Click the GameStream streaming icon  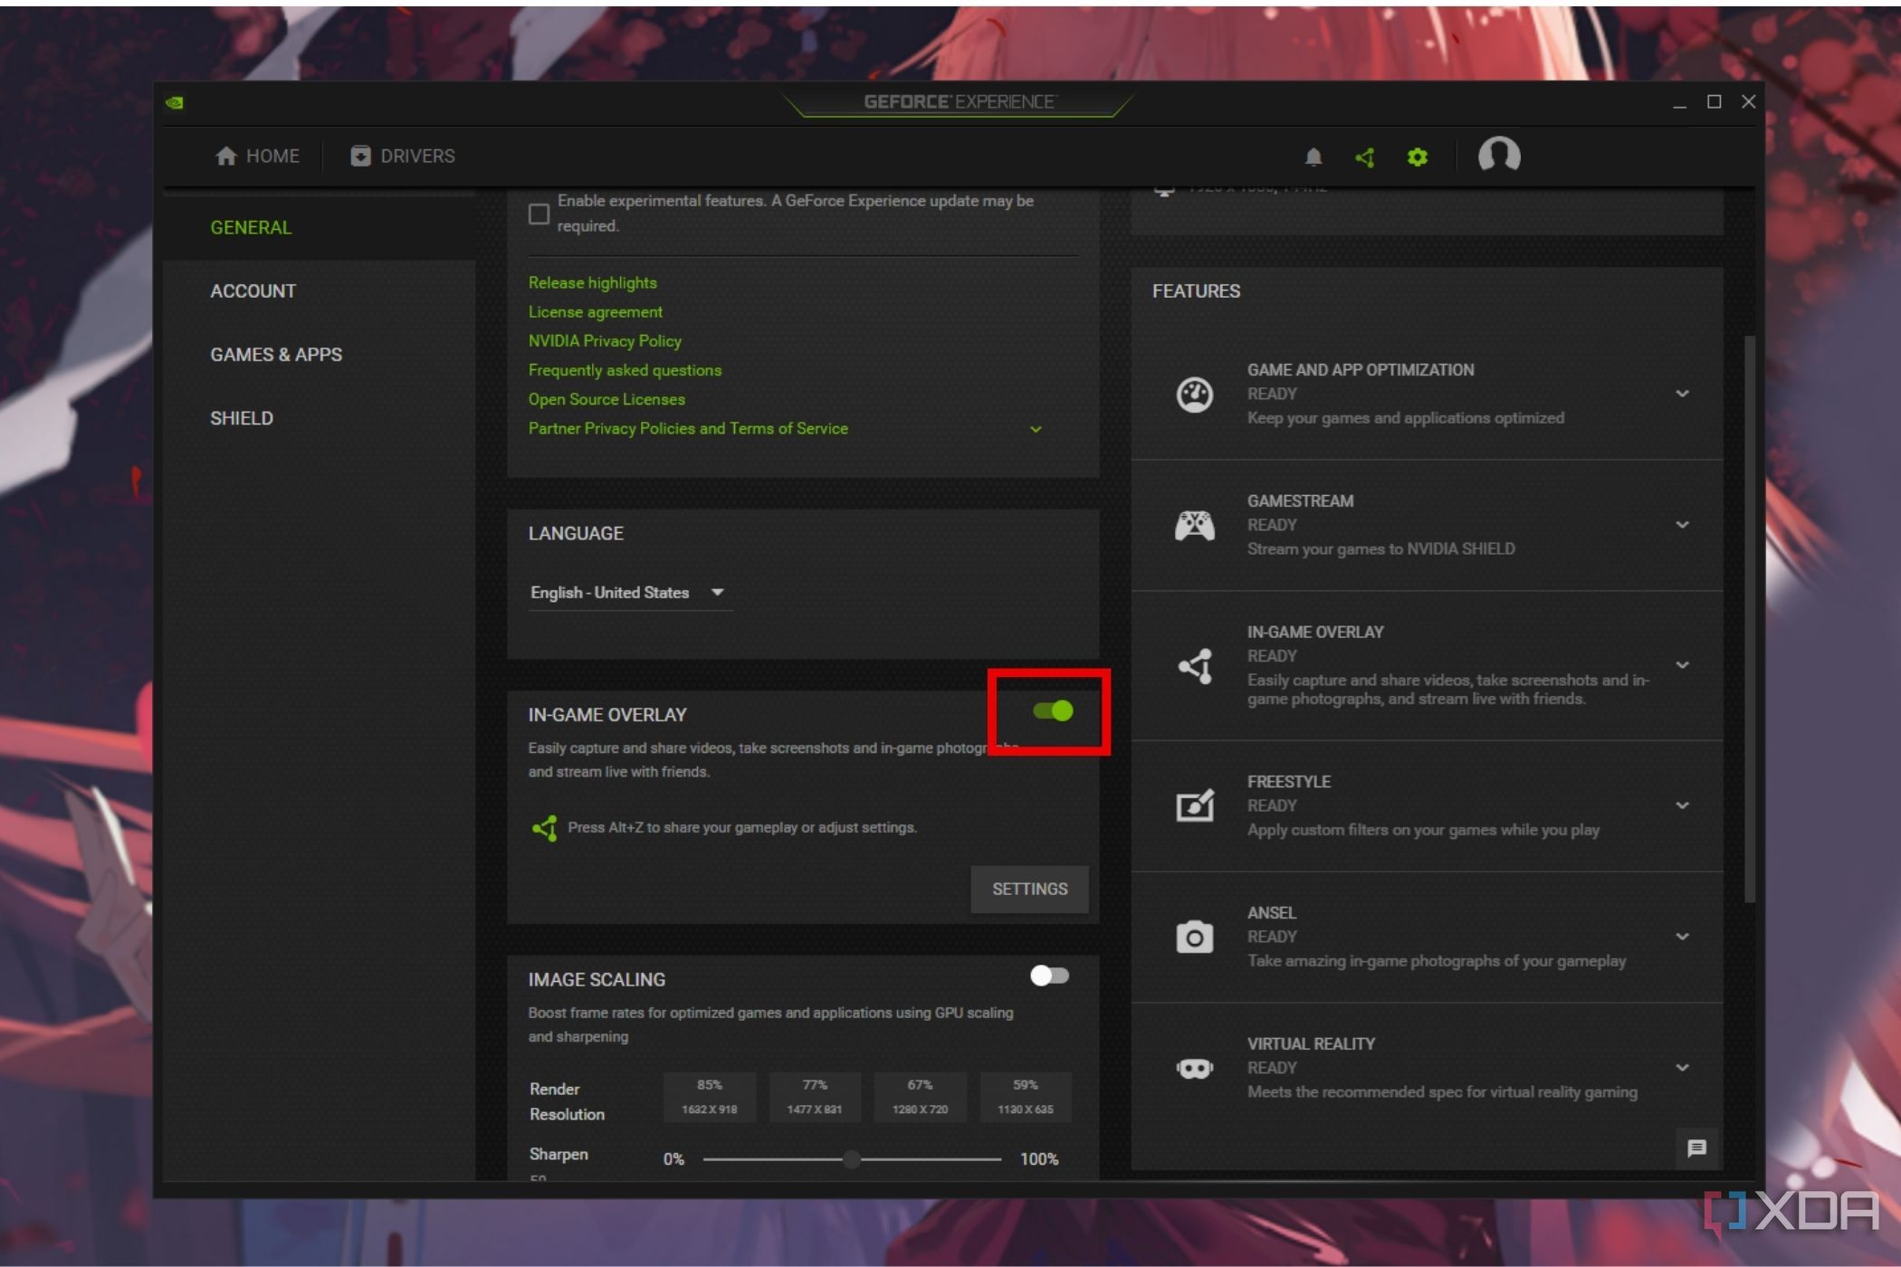1192,525
